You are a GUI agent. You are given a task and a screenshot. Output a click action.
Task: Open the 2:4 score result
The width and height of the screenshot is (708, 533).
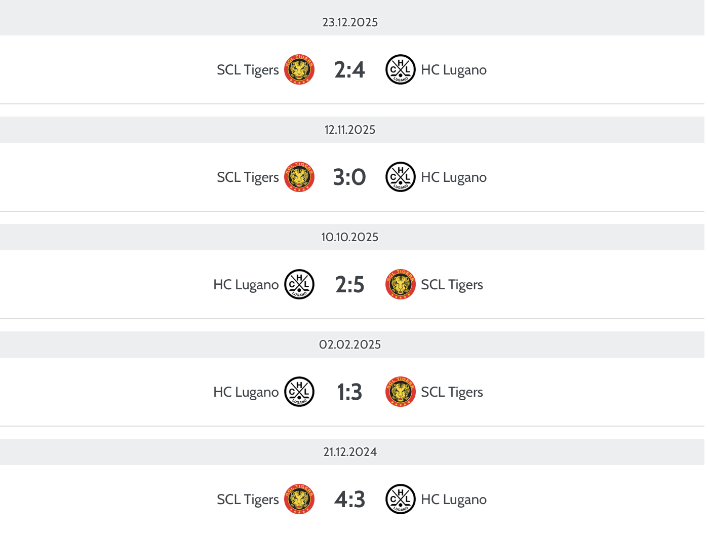[x=349, y=70]
